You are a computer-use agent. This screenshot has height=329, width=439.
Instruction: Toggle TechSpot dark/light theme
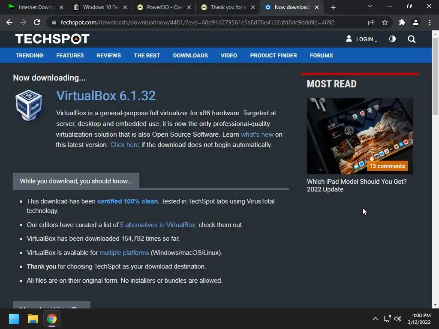(x=392, y=39)
